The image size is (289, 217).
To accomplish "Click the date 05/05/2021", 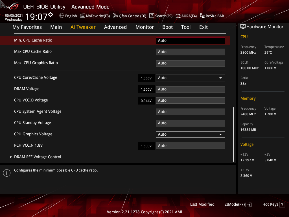I will click(14, 15).
